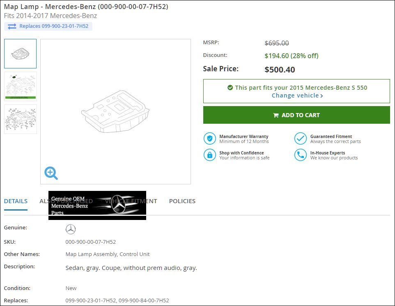Click the green check icon in fitment notice

point(230,87)
